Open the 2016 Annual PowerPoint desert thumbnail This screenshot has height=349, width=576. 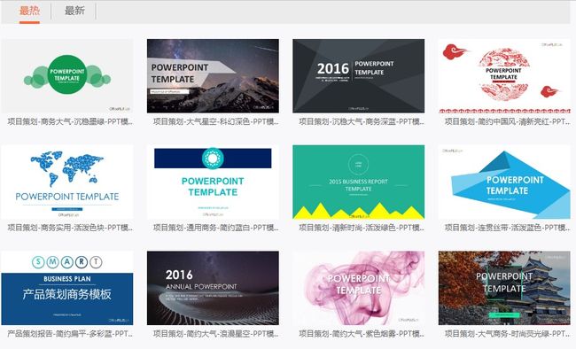[x=213, y=288]
